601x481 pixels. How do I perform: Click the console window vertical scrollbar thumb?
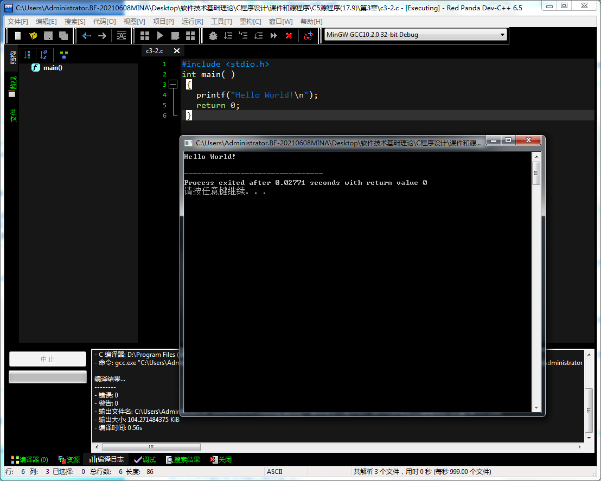coord(536,173)
